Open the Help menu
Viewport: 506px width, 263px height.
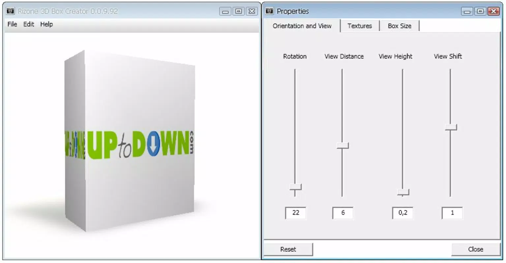point(46,24)
